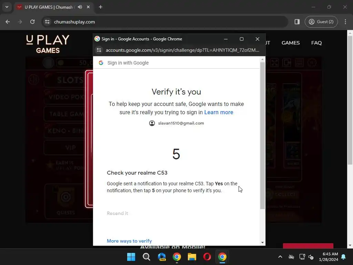The image size is (353, 265).
Task: Select SLOTS category in game lobby
Action: click(x=65, y=80)
